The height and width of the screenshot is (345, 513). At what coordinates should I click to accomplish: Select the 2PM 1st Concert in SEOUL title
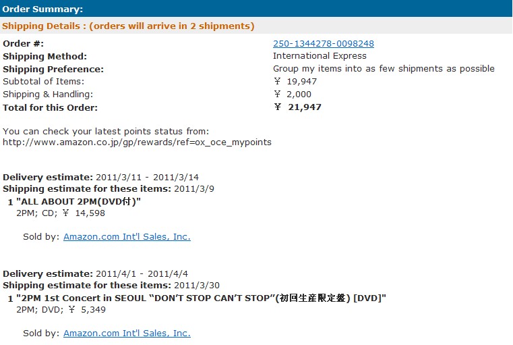pos(201,298)
